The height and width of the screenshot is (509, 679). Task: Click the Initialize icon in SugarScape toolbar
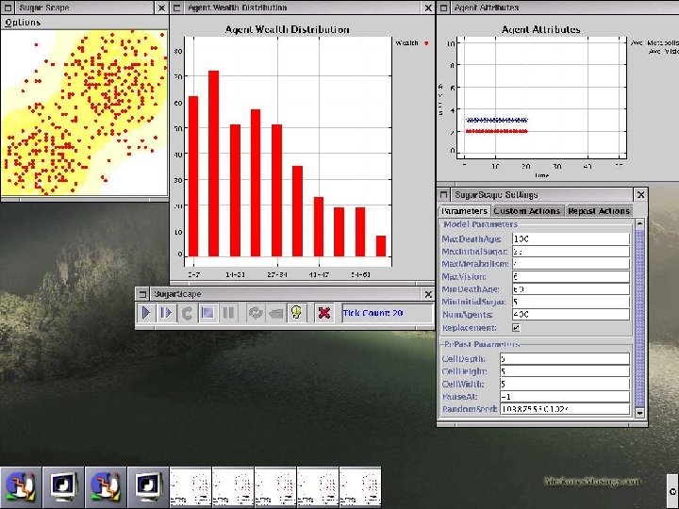point(187,313)
